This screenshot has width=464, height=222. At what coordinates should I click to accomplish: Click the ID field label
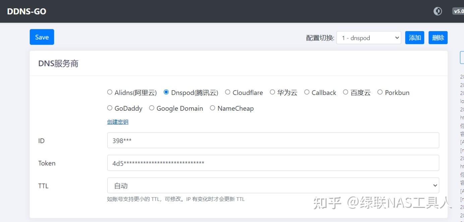point(41,141)
